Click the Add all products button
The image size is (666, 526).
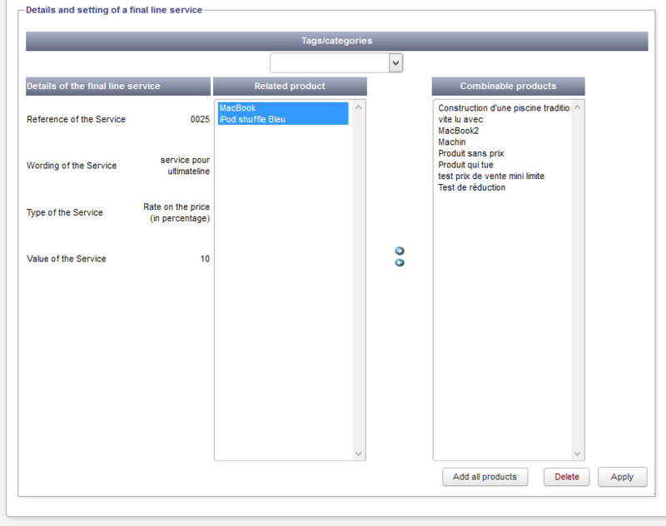[485, 477]
